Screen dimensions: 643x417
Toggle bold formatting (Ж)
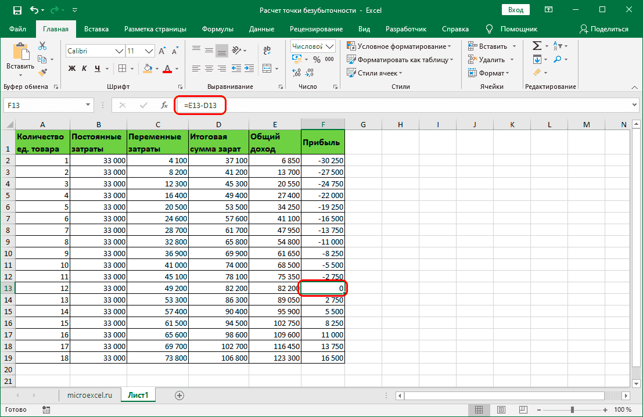72,69
